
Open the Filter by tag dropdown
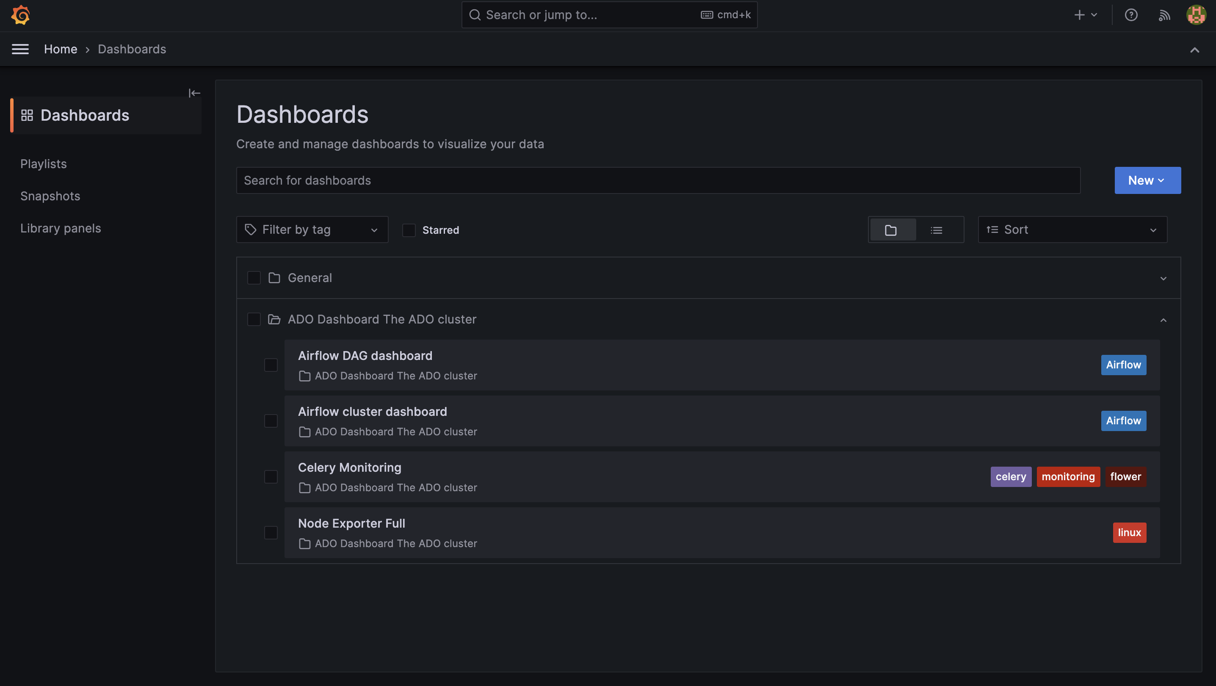[312, 230]
